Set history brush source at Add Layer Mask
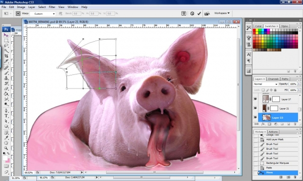This screenshot has height=181, width=303. point(256,139)
